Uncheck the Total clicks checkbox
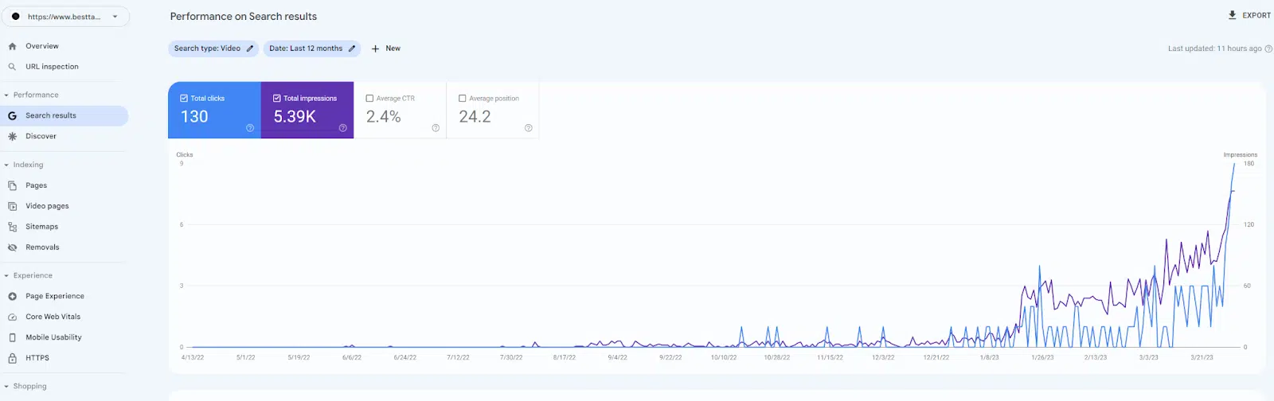Viewport: 1274px width, 401px height. (184, 99)
